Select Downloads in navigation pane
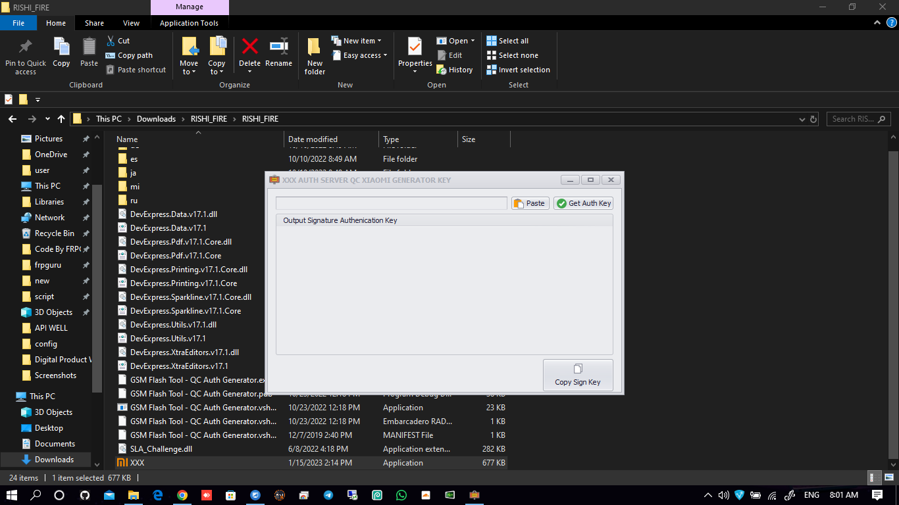The image size is (899, 505). point(54,460)
